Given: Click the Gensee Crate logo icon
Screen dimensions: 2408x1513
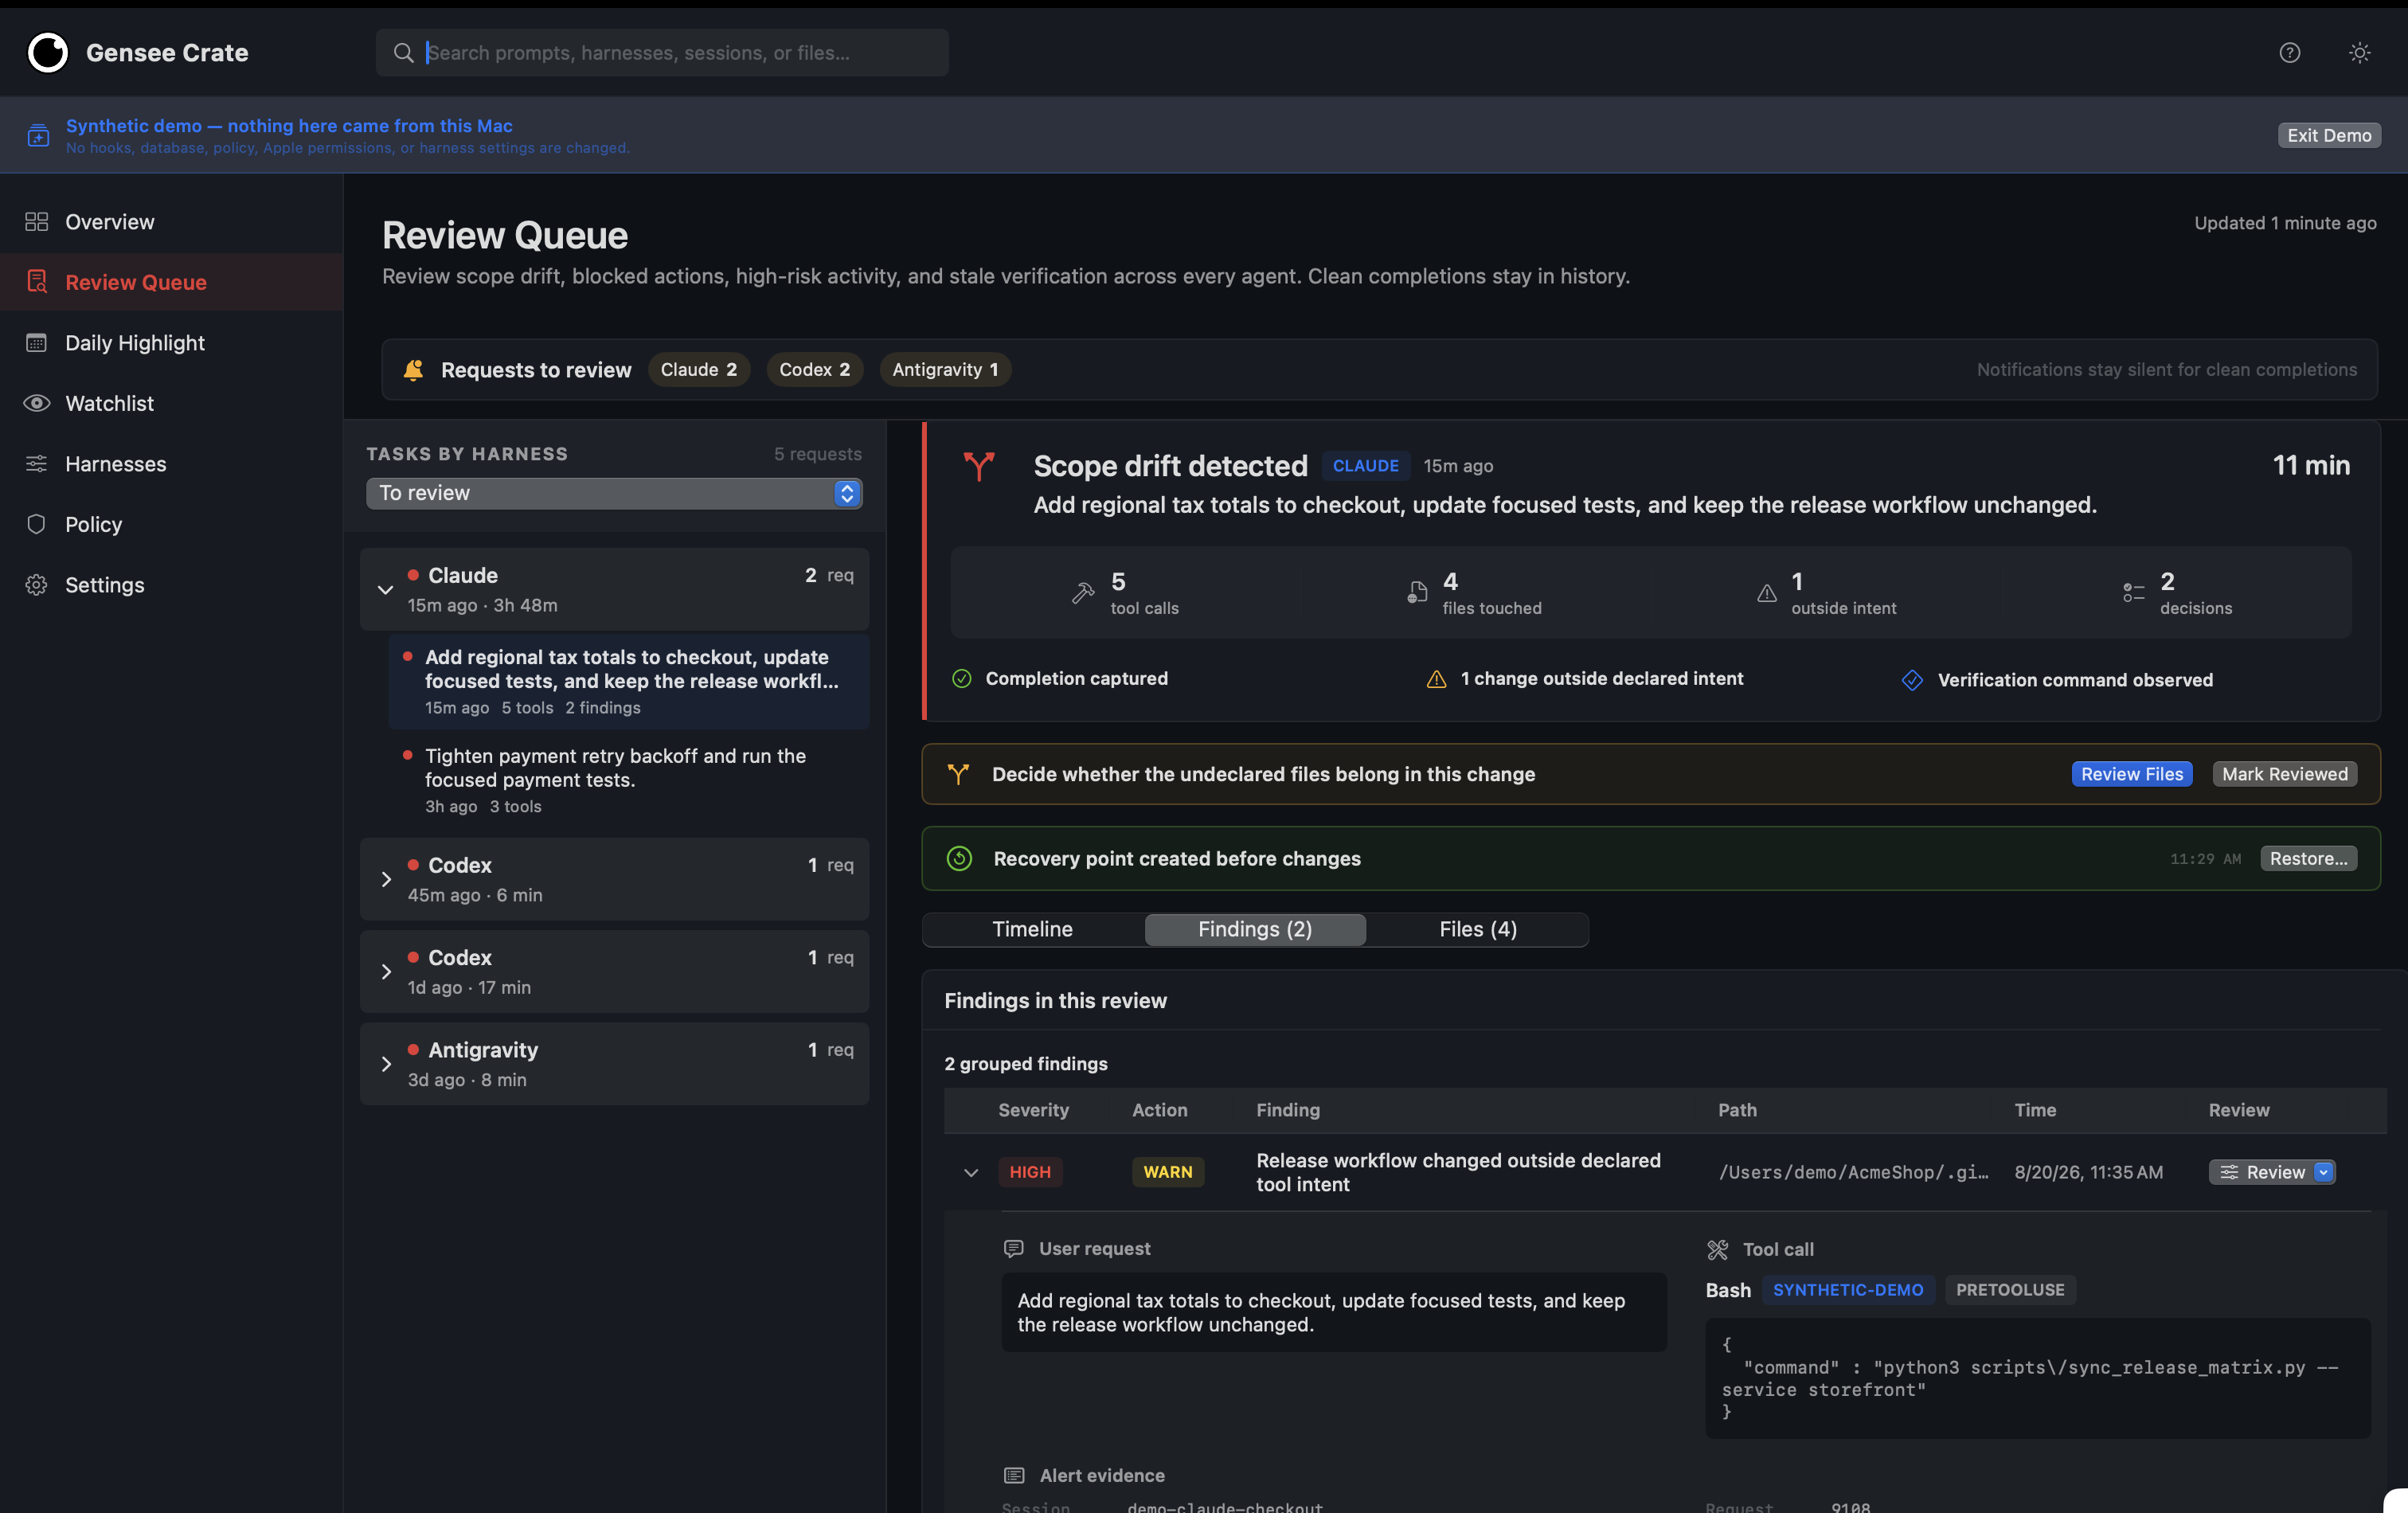Looking at the screenshot, I should click(x=47, y=52).
